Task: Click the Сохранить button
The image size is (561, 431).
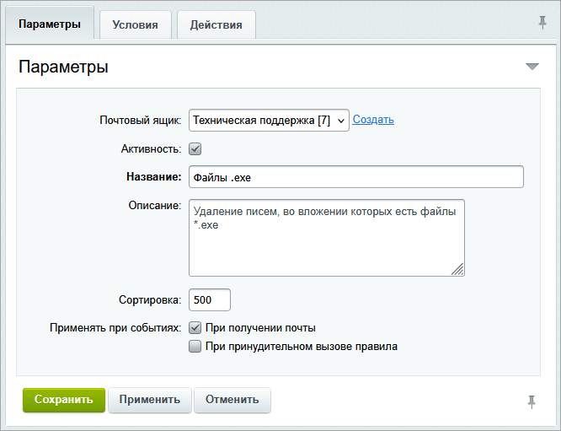Action: pyautogui.click(x=64, y=400)
